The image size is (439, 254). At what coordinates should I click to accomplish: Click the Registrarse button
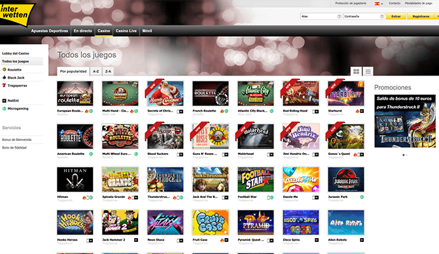click(421, 17)
